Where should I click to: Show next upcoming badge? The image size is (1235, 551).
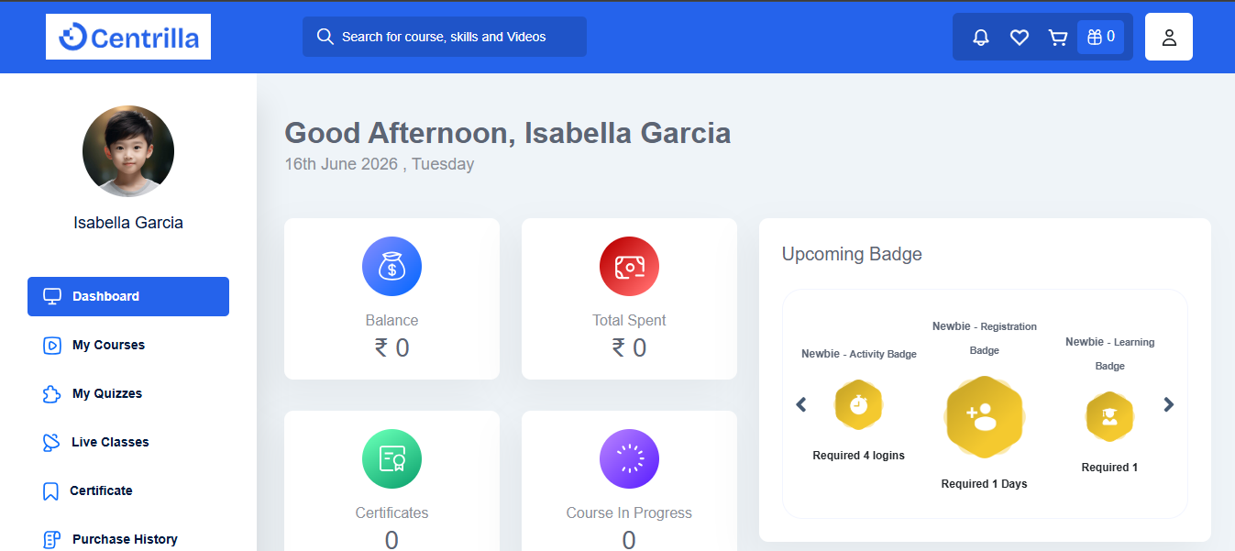point(1168,404)
